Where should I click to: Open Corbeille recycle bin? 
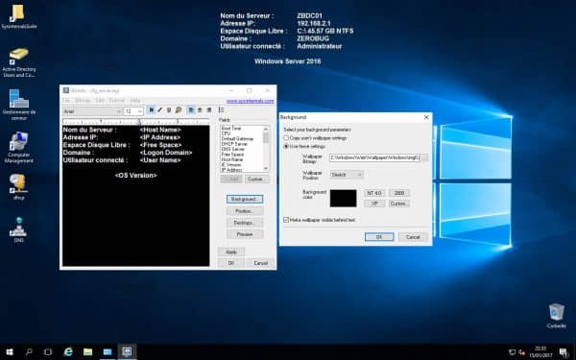pos(556,316)
